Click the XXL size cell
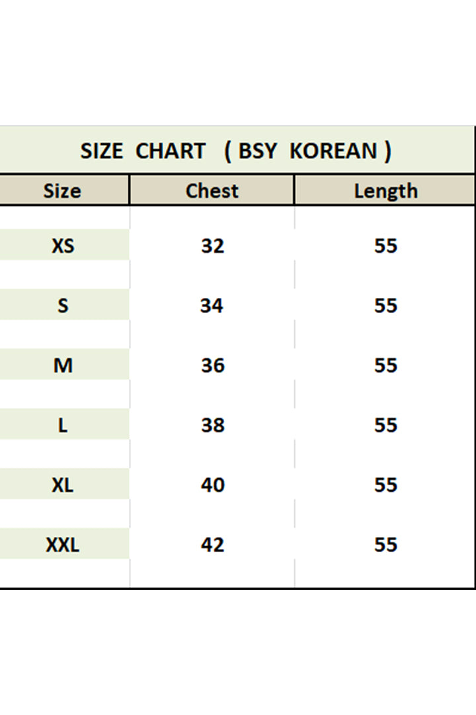Viewport: 476px width, 715px height. [63, 544]
